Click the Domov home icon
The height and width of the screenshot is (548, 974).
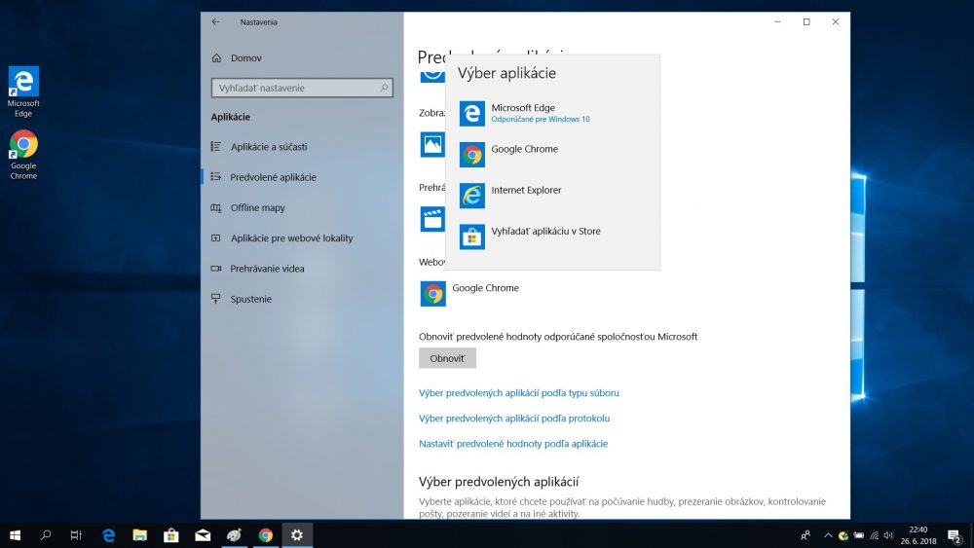[216, 57]
